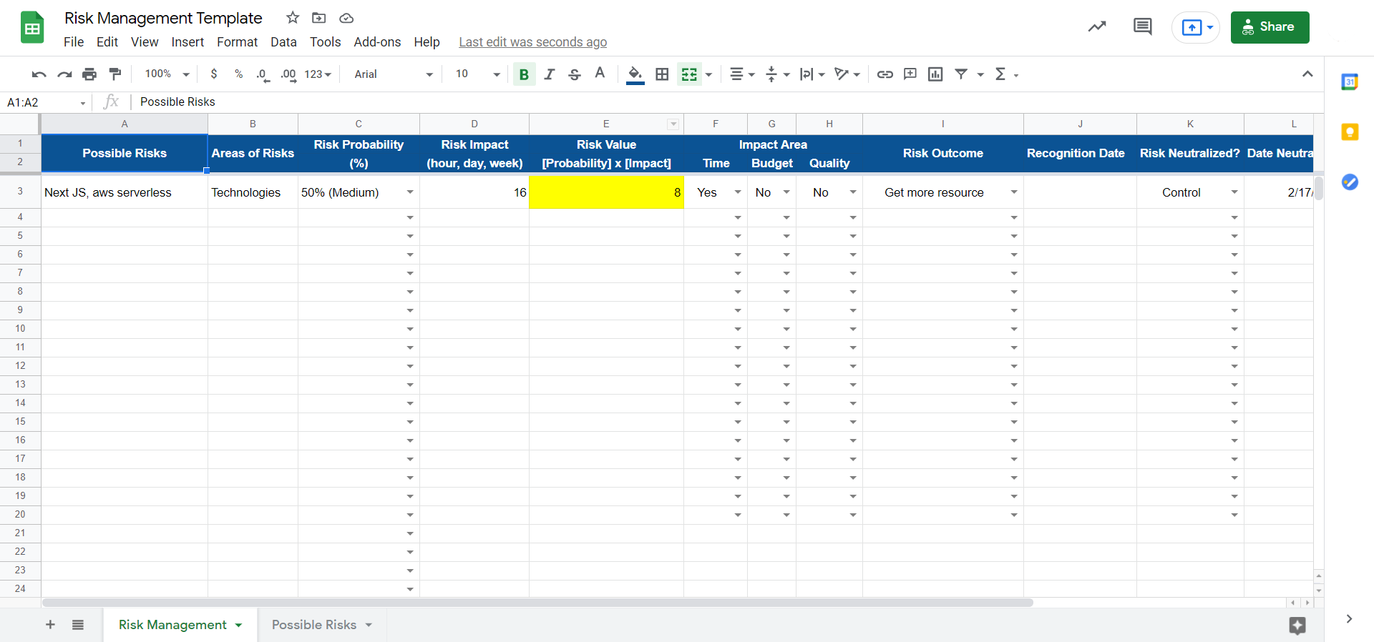Click the green Share button
This screenshot has height=642, width=1374.
click(1270, 27)
